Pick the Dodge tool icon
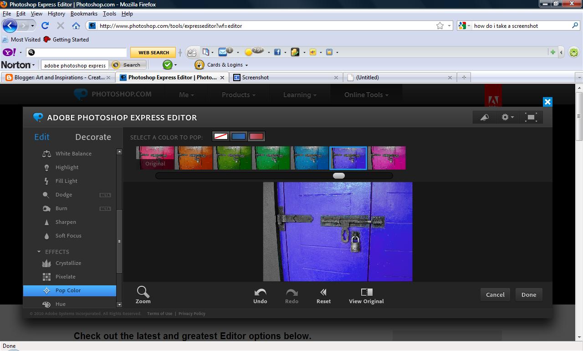 (46, 195)
